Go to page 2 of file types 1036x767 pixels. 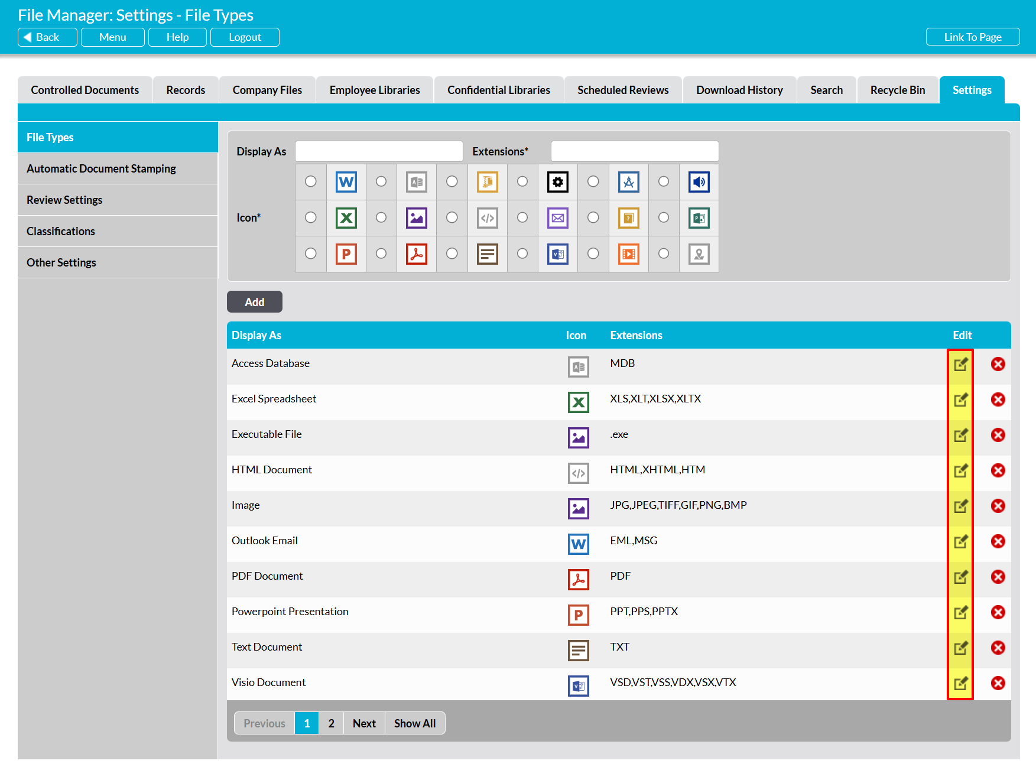[x=331, y=723]
